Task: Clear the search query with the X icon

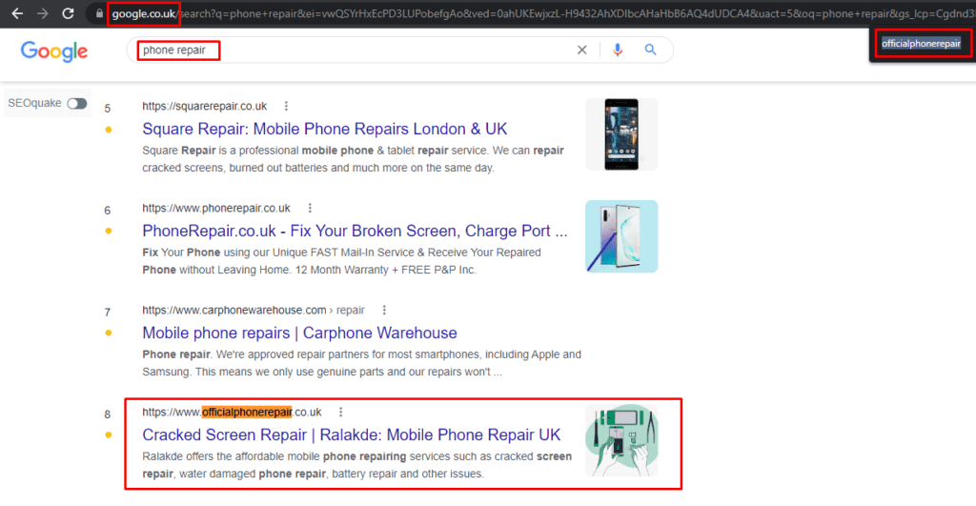Action: [582, 50]
